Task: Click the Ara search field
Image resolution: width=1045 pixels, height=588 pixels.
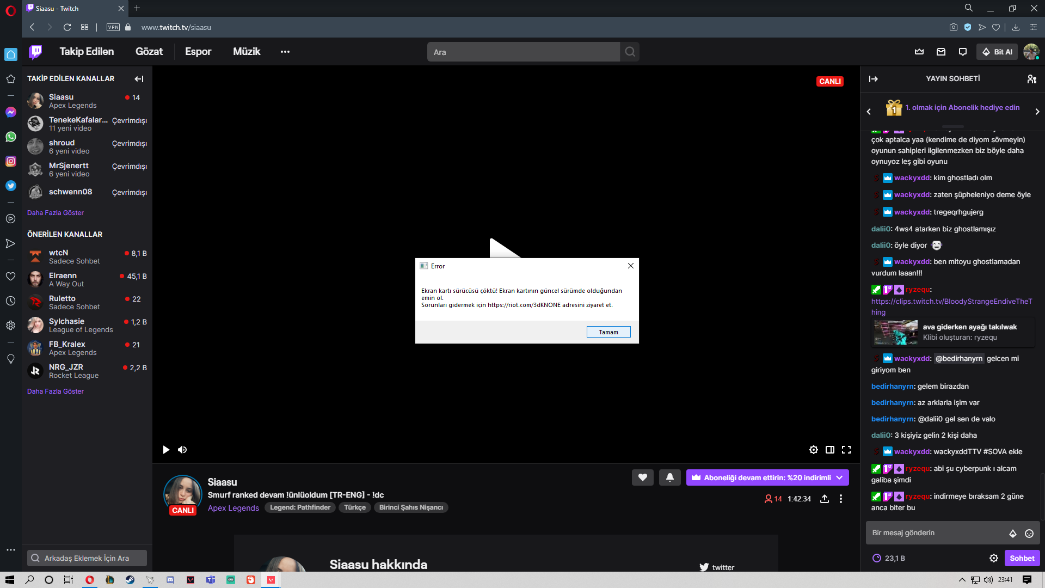Action: pyautogui.click(x=524, y=52)
